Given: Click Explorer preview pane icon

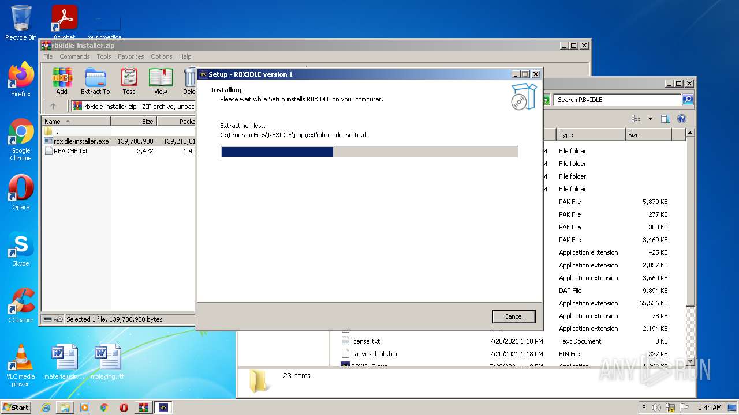Looking at the screenshot, I should tap(665, 119).
